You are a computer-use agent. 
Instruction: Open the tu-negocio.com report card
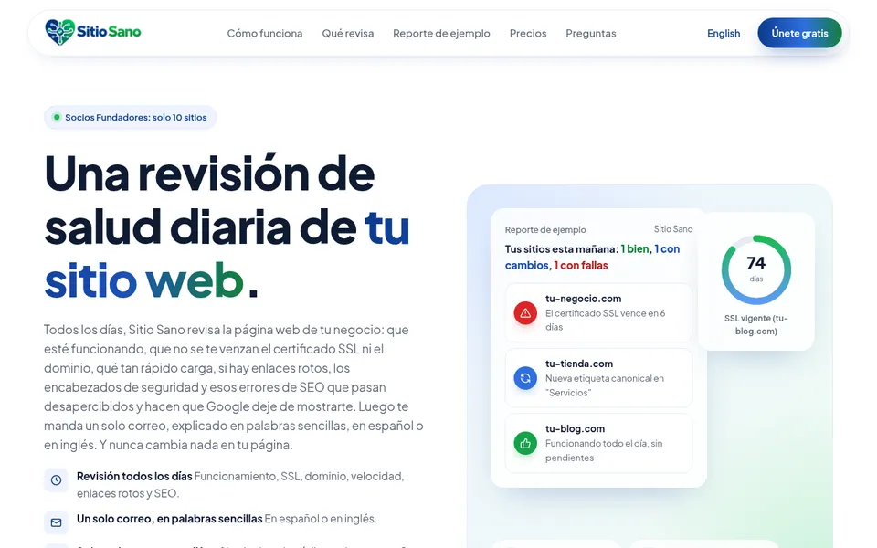598,312
